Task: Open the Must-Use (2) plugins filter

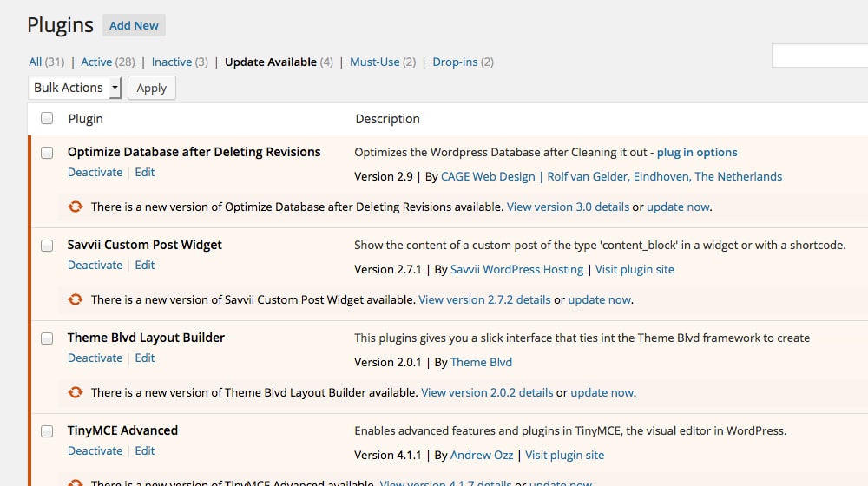Action: (x=383, y=62)
